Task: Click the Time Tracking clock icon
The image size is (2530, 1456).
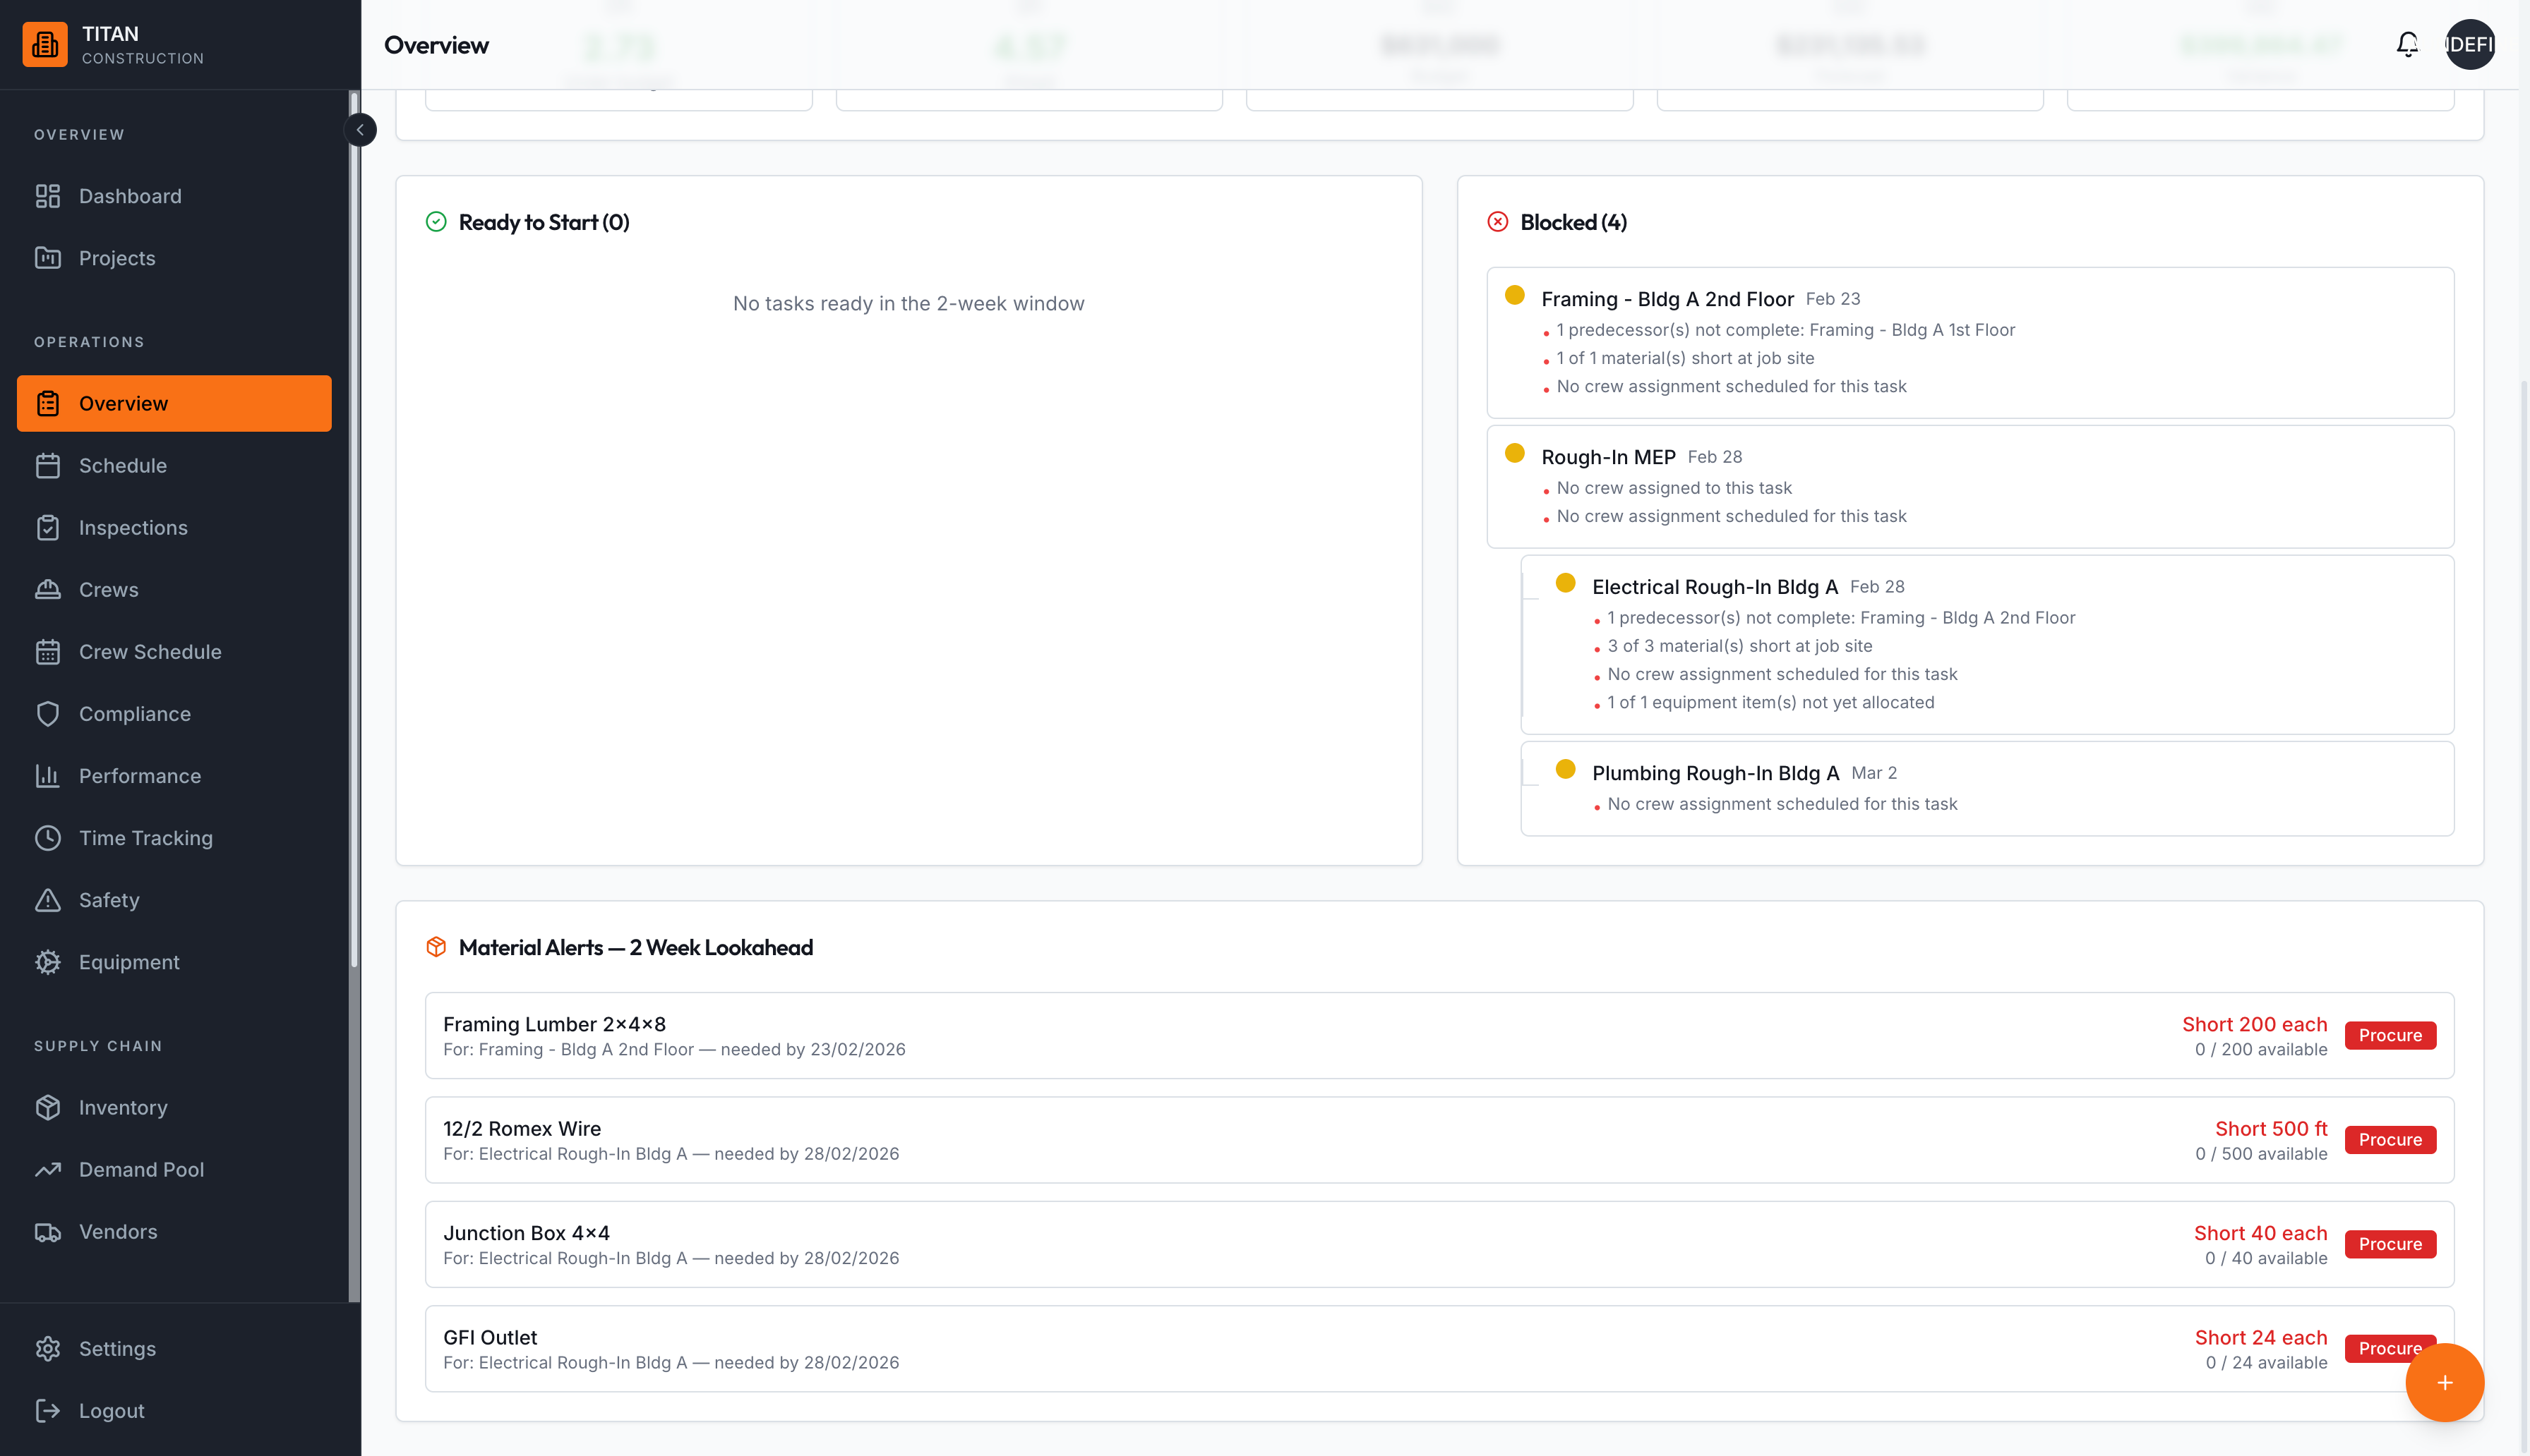Action: coord(48,838)
